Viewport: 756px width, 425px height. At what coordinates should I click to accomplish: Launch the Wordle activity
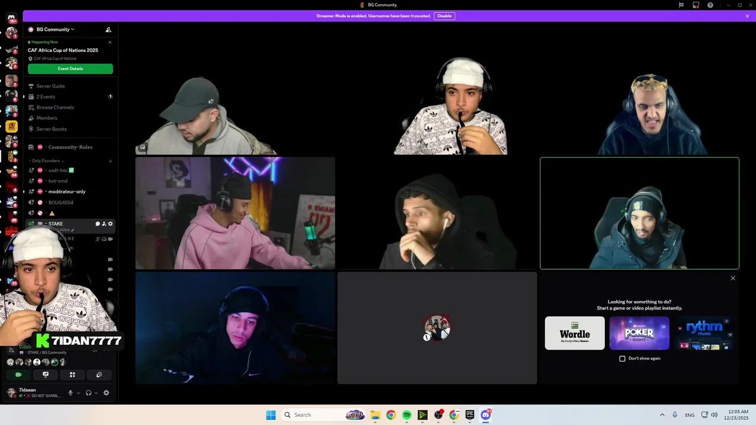point(575,333)
